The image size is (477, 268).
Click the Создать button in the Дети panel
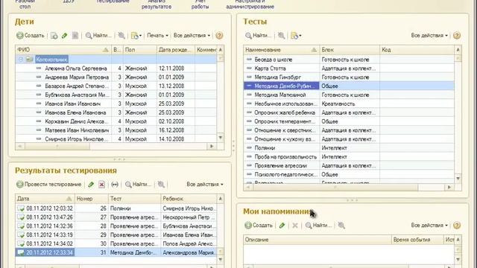(x=30, y=36)
